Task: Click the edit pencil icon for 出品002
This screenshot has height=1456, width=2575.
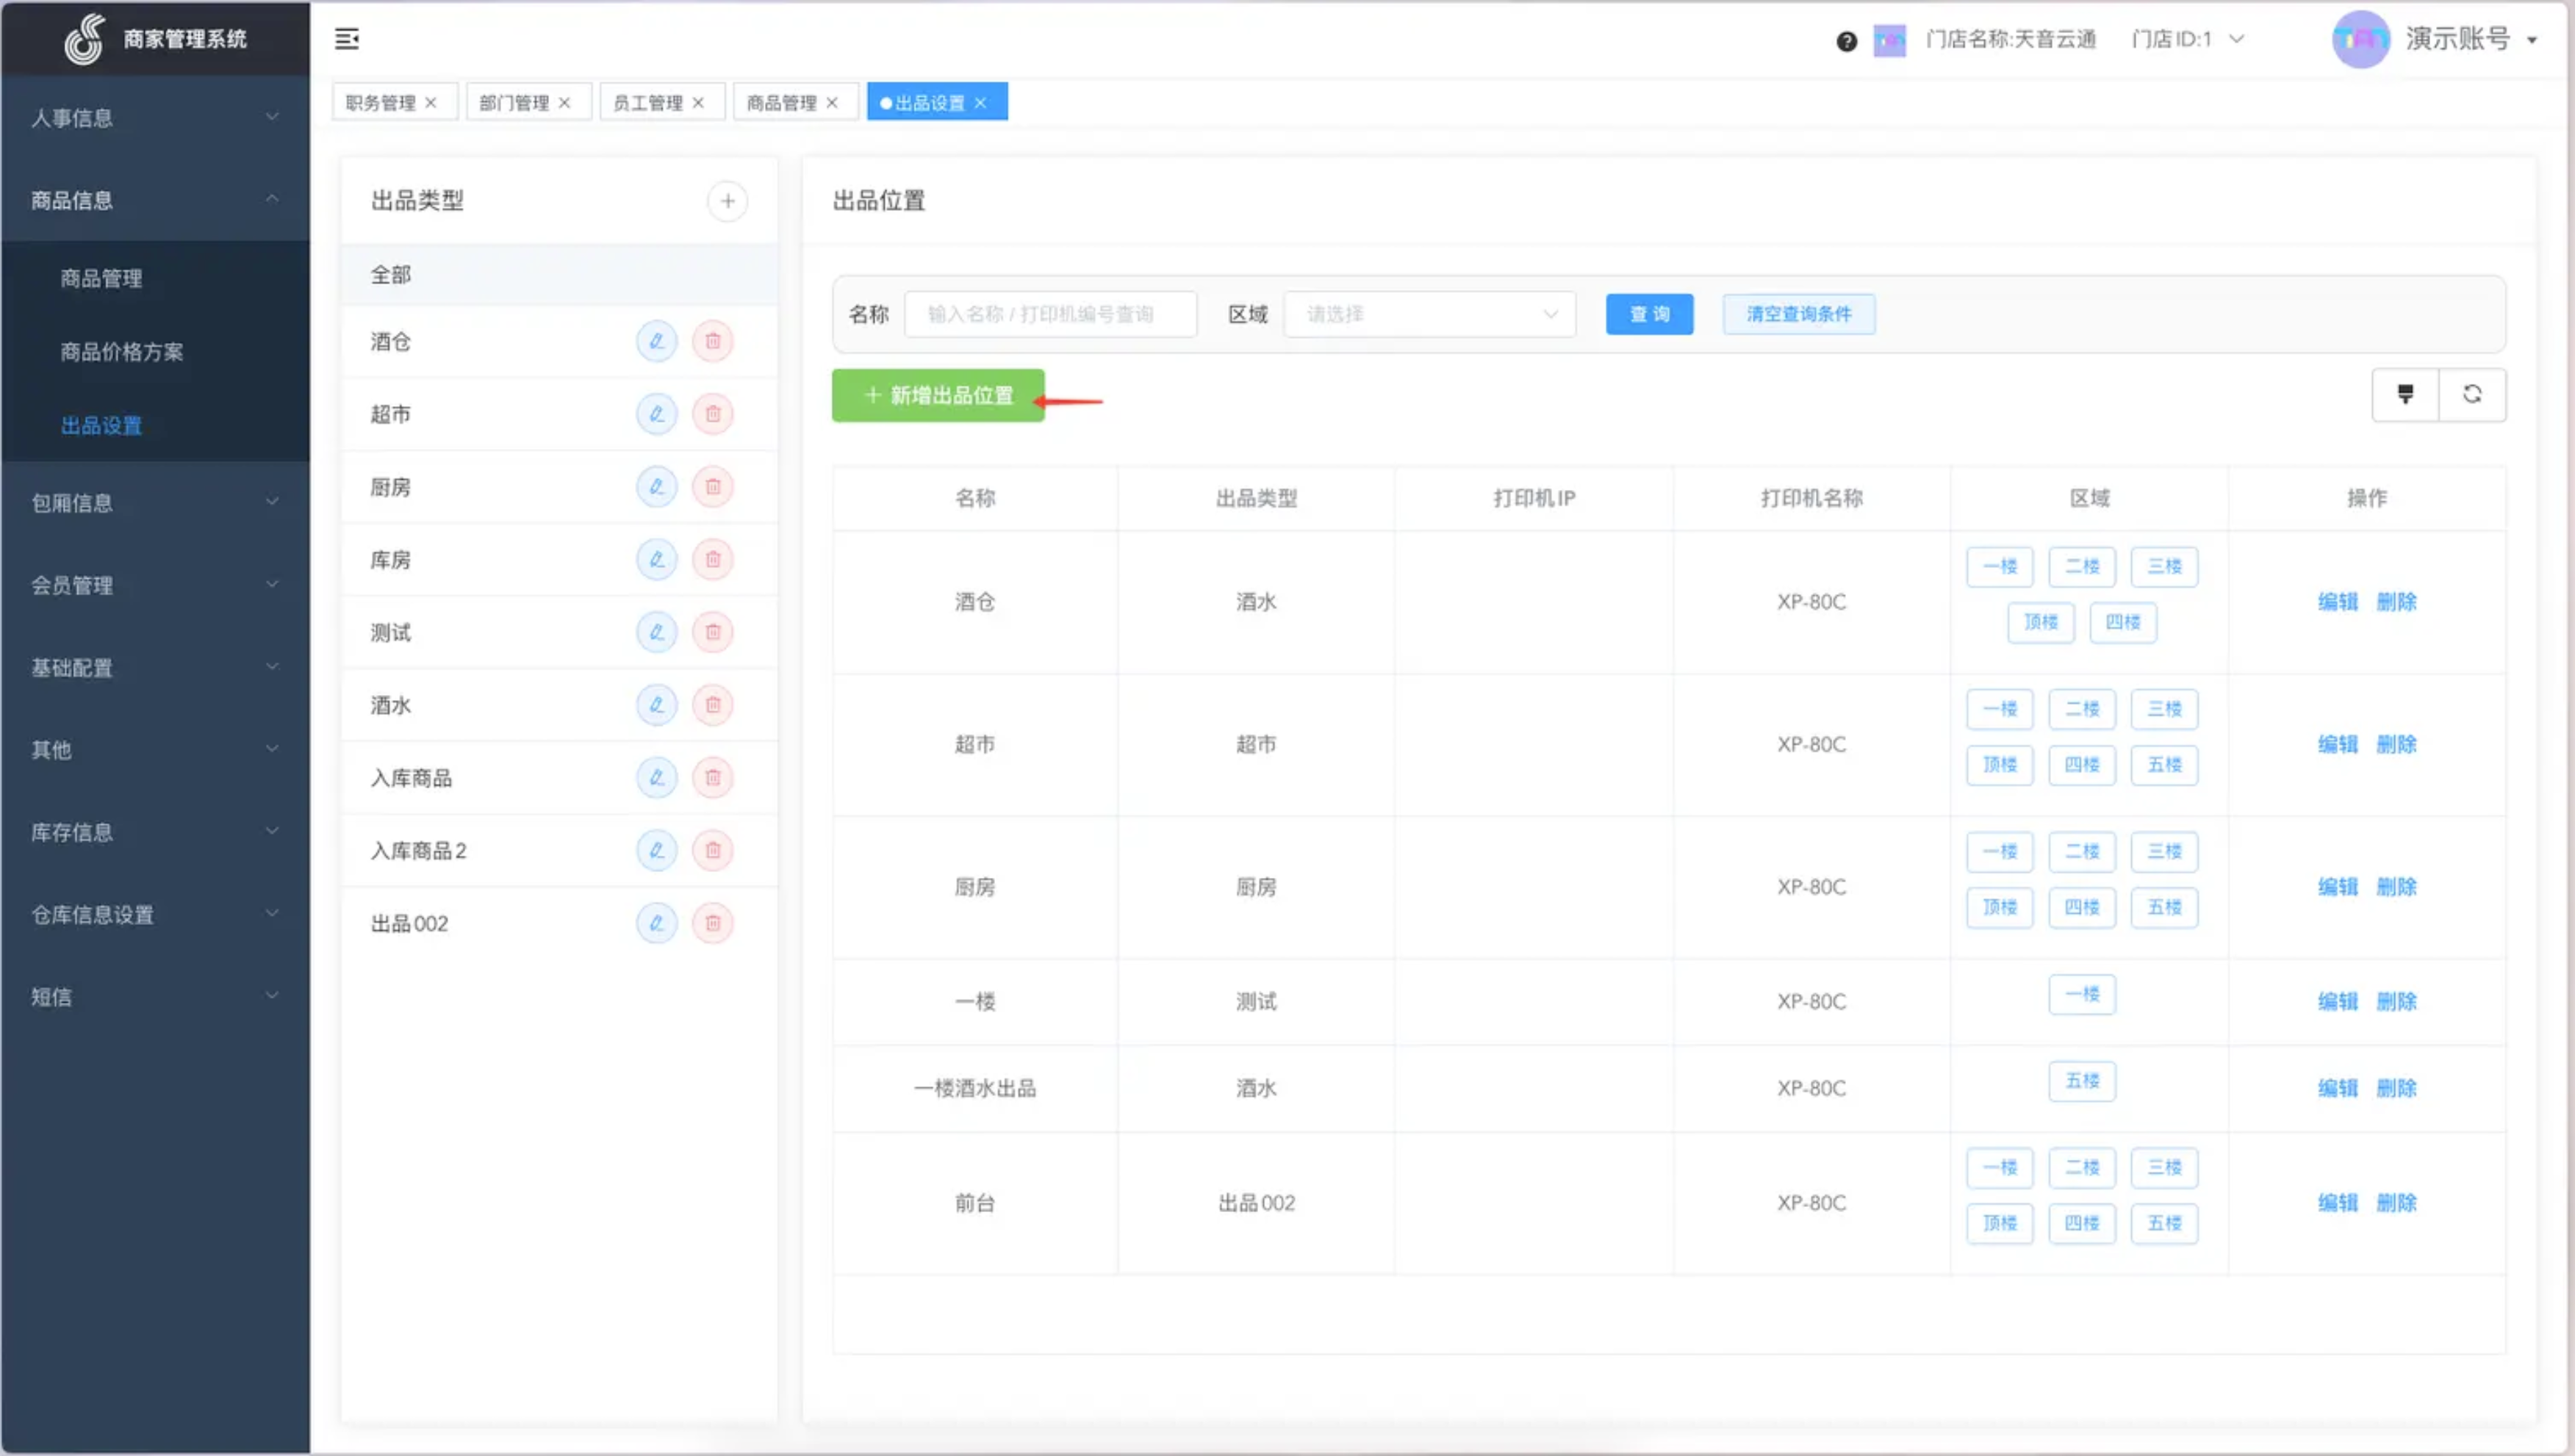Action: coord(656,923)
